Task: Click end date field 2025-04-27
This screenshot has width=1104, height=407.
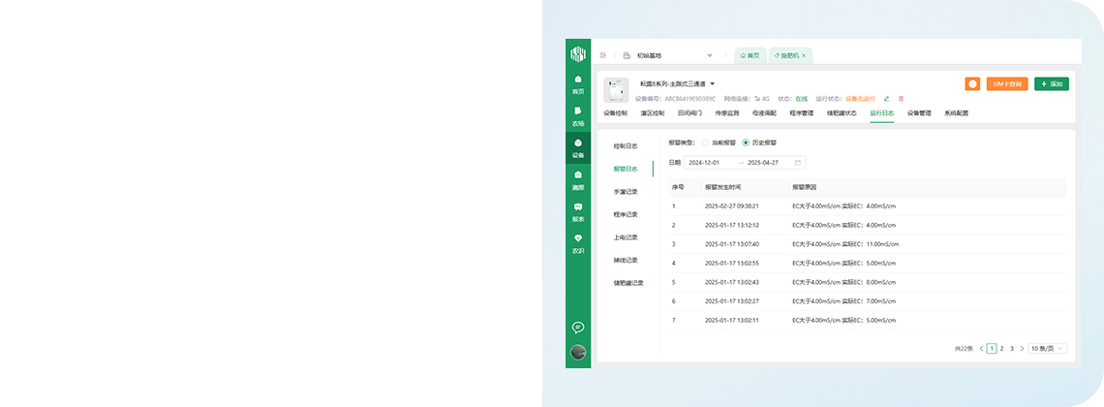Action: tap(762, 163)
